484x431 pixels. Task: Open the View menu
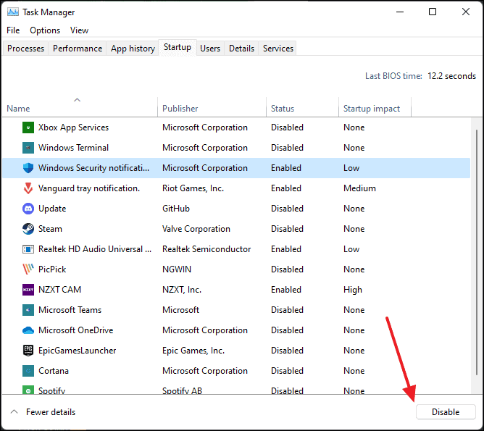(x=79, y=30)
